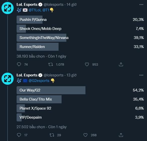Image resolution: width=147 pixels, height=141 pixels.
Task: Share the T1 song poll tweet
Action: (121, 65)
